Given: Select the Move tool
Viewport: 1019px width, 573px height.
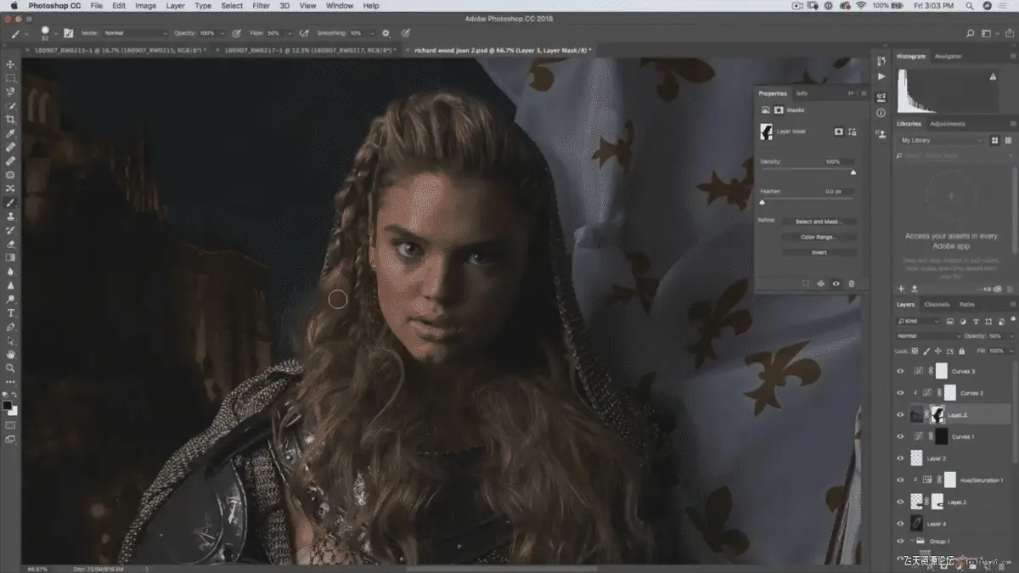Looking at the screenshot, I should pos(10,64).
